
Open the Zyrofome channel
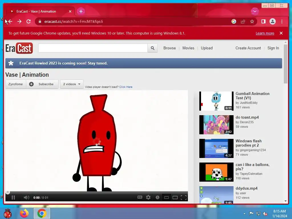(16, 84)
